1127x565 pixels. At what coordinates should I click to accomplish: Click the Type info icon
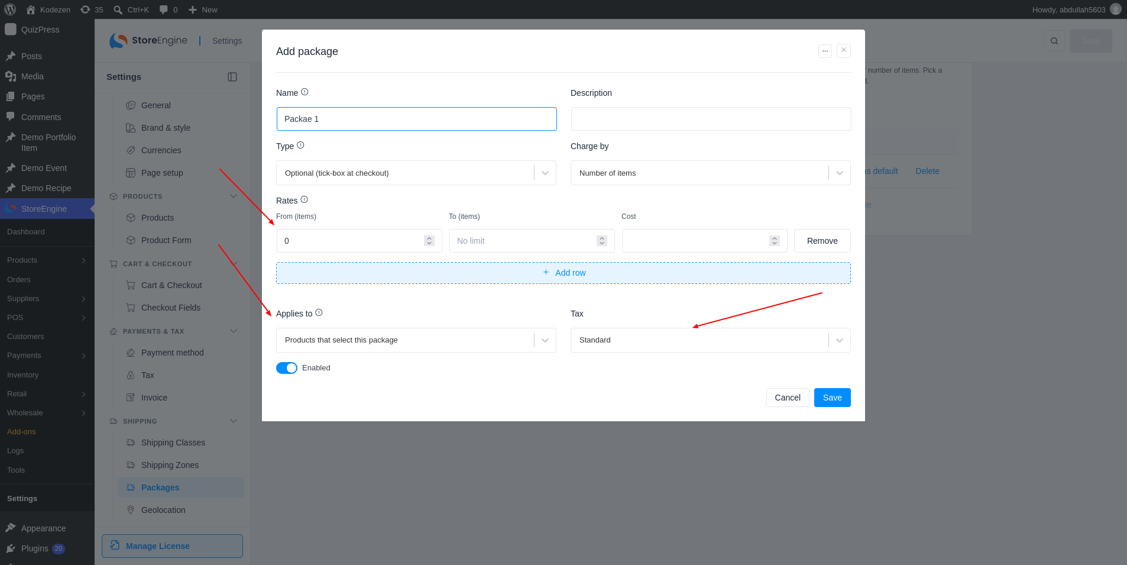coord(300,146)
